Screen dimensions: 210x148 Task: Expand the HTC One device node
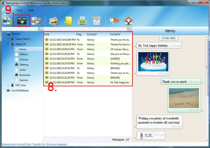coord(8,85)
